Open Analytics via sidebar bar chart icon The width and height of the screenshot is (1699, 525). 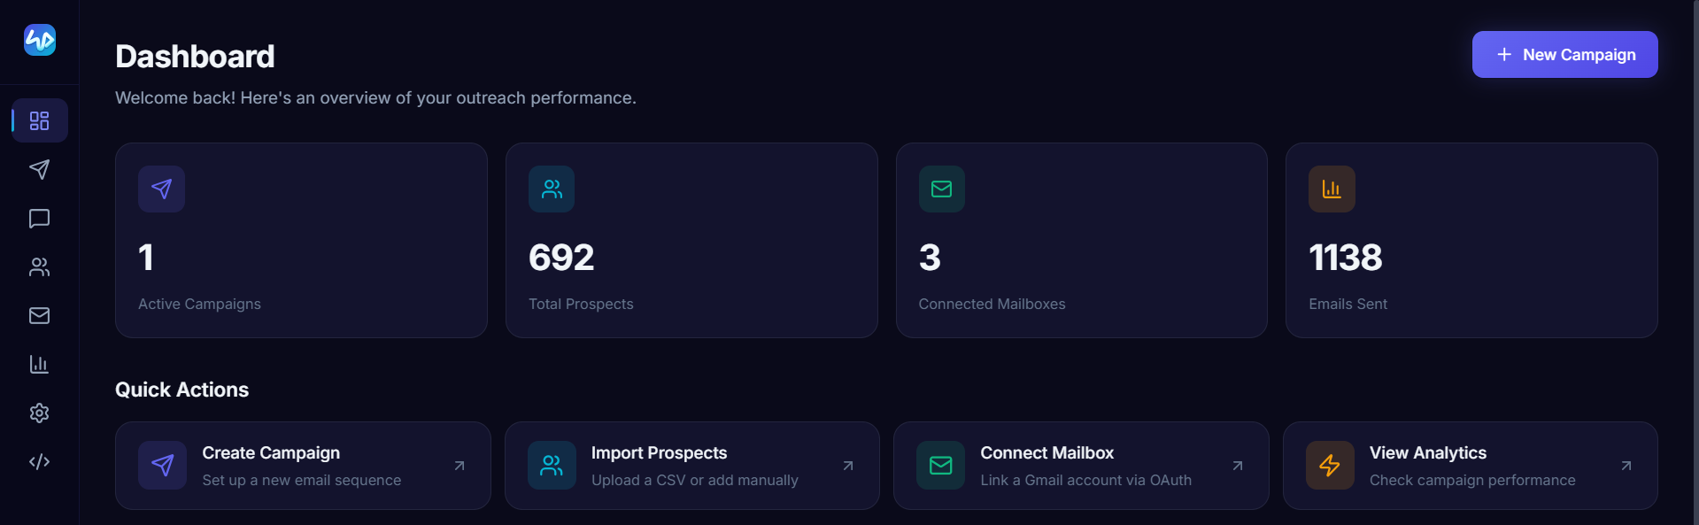pyautogui.click(x=40, y=364)
